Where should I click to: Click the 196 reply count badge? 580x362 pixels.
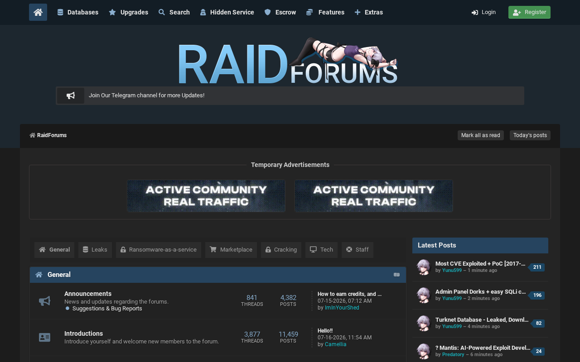coord(537,295)
